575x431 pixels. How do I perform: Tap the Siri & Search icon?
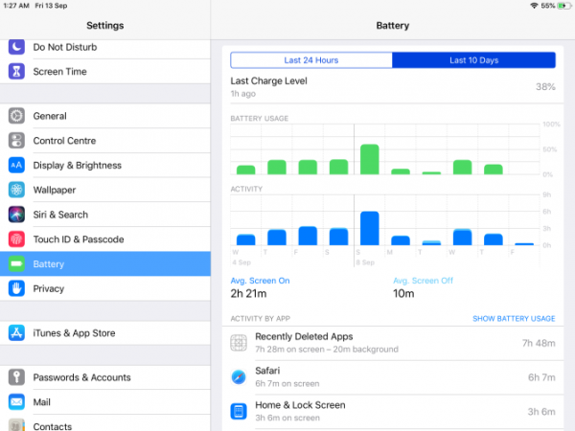pyautogui.click(x=16, y=215)
